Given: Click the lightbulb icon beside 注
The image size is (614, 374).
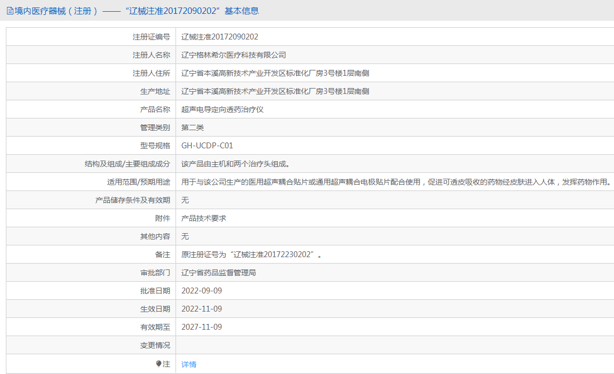Looking at the screenshot, I should point(158,364).
